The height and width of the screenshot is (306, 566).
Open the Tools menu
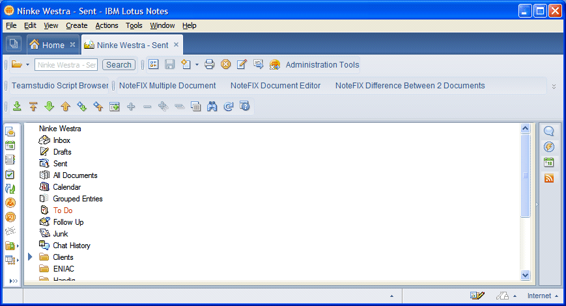click(x=134, y=25)
